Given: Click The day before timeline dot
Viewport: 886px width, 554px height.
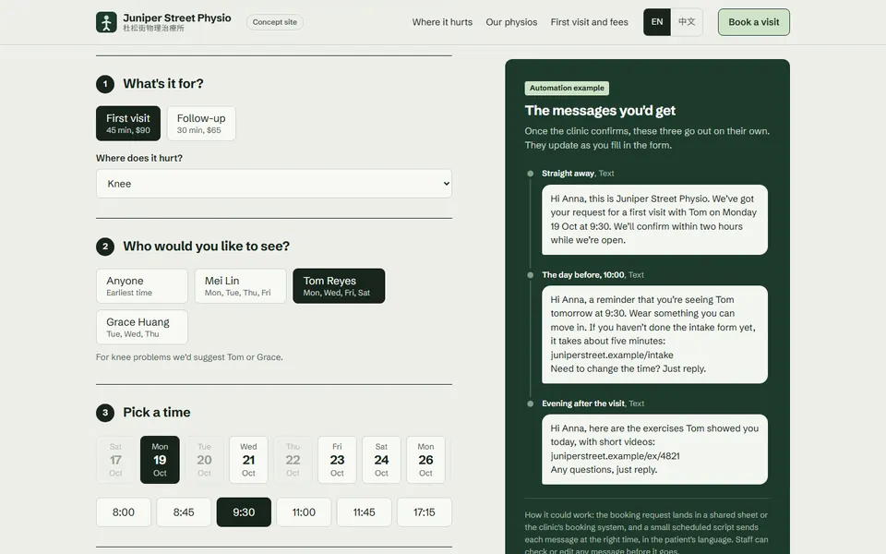Looking at the screenshot, I should click(x=530, y=275).
